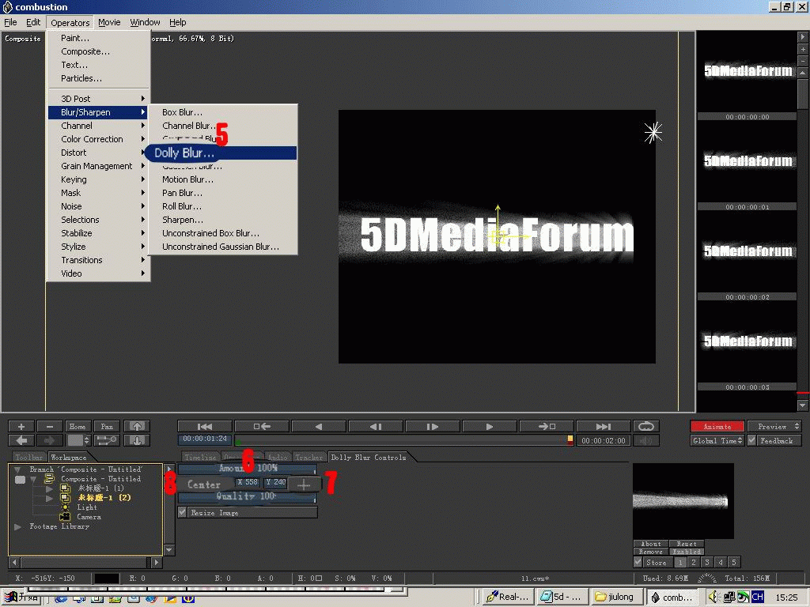Switch to the Timeline tab
810x607 pixels.
pyautogui.click(x=200, y=458)
